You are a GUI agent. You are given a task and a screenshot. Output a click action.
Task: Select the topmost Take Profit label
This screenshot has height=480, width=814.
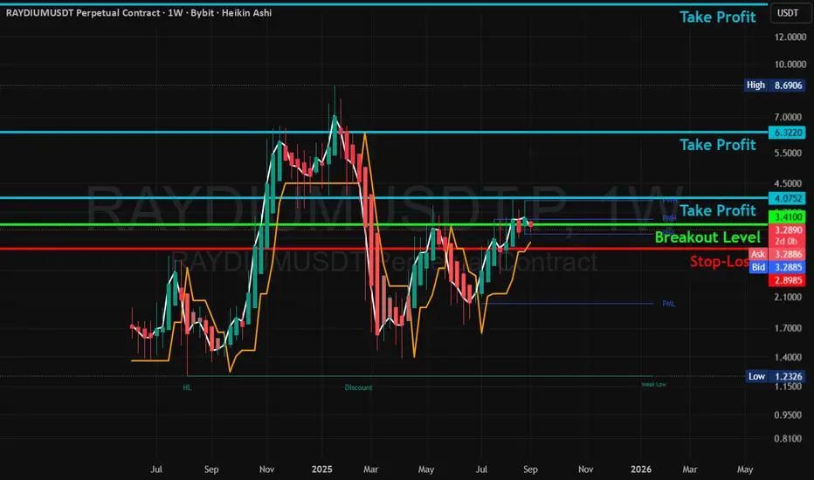pyautogui.click(x=717, y=17)
